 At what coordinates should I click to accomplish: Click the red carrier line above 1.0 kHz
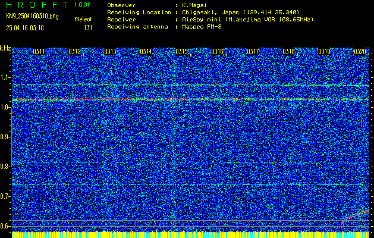[190, 99]
